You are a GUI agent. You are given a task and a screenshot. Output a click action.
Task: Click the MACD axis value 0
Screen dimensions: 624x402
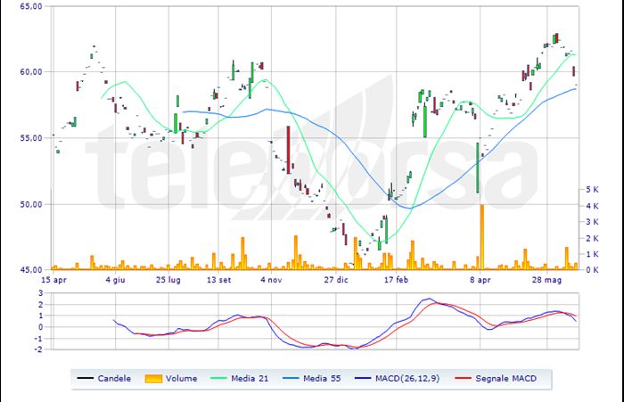(40, 327)
